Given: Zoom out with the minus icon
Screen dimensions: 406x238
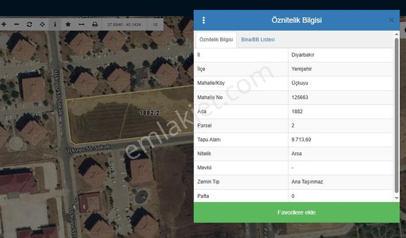Looking at the screenshot, I should 17,24.
